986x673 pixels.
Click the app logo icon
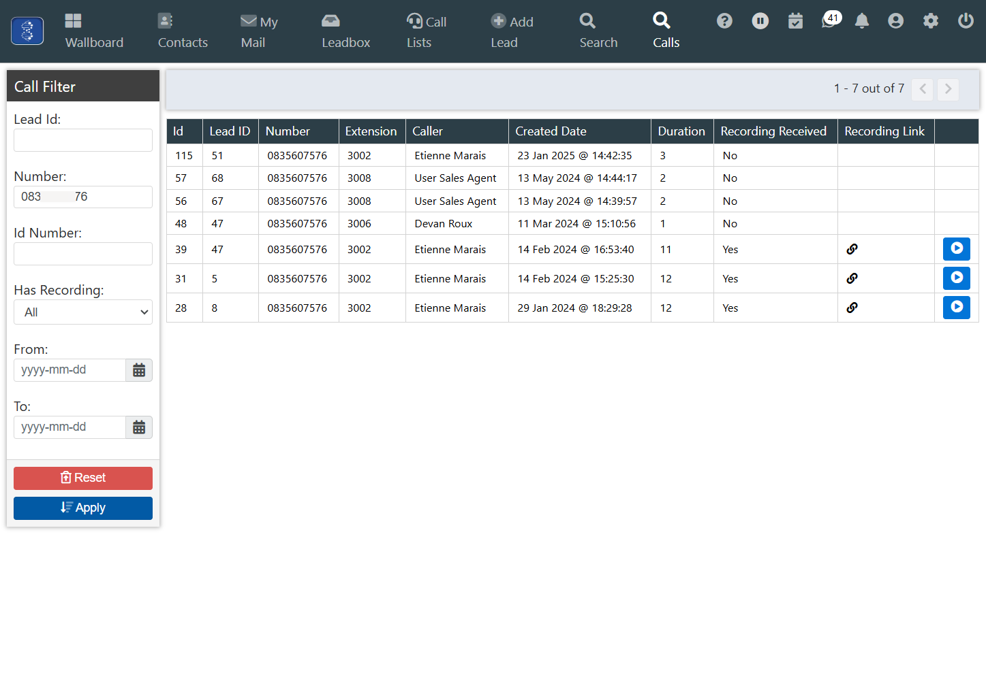[27, 31]
